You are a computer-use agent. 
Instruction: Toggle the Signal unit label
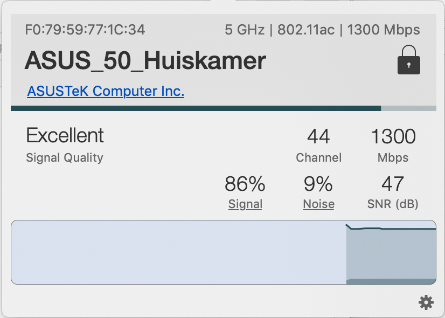245,204
